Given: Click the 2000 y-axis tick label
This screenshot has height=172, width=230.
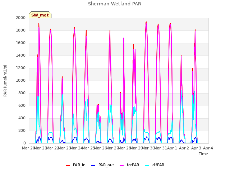Looking at the screenshot, I should (x=21, y=18).
